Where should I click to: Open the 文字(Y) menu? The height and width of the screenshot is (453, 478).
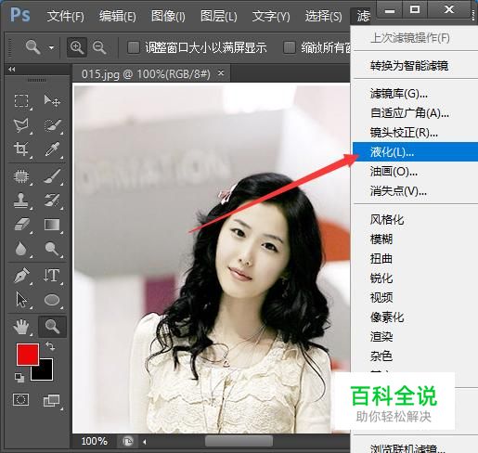coord(271,16)
